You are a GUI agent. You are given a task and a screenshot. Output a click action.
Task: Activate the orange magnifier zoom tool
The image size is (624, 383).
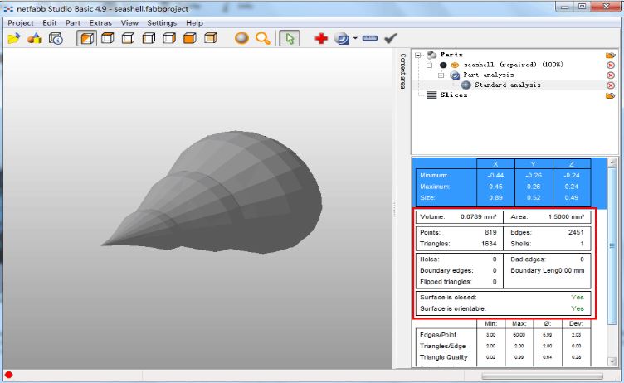coord(263,38)
